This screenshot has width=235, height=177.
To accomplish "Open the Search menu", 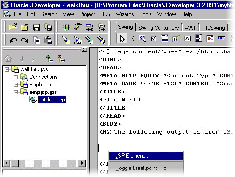I will 49,14.
